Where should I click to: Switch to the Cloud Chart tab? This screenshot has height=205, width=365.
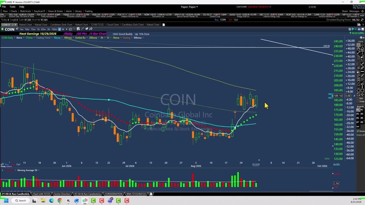113,24
